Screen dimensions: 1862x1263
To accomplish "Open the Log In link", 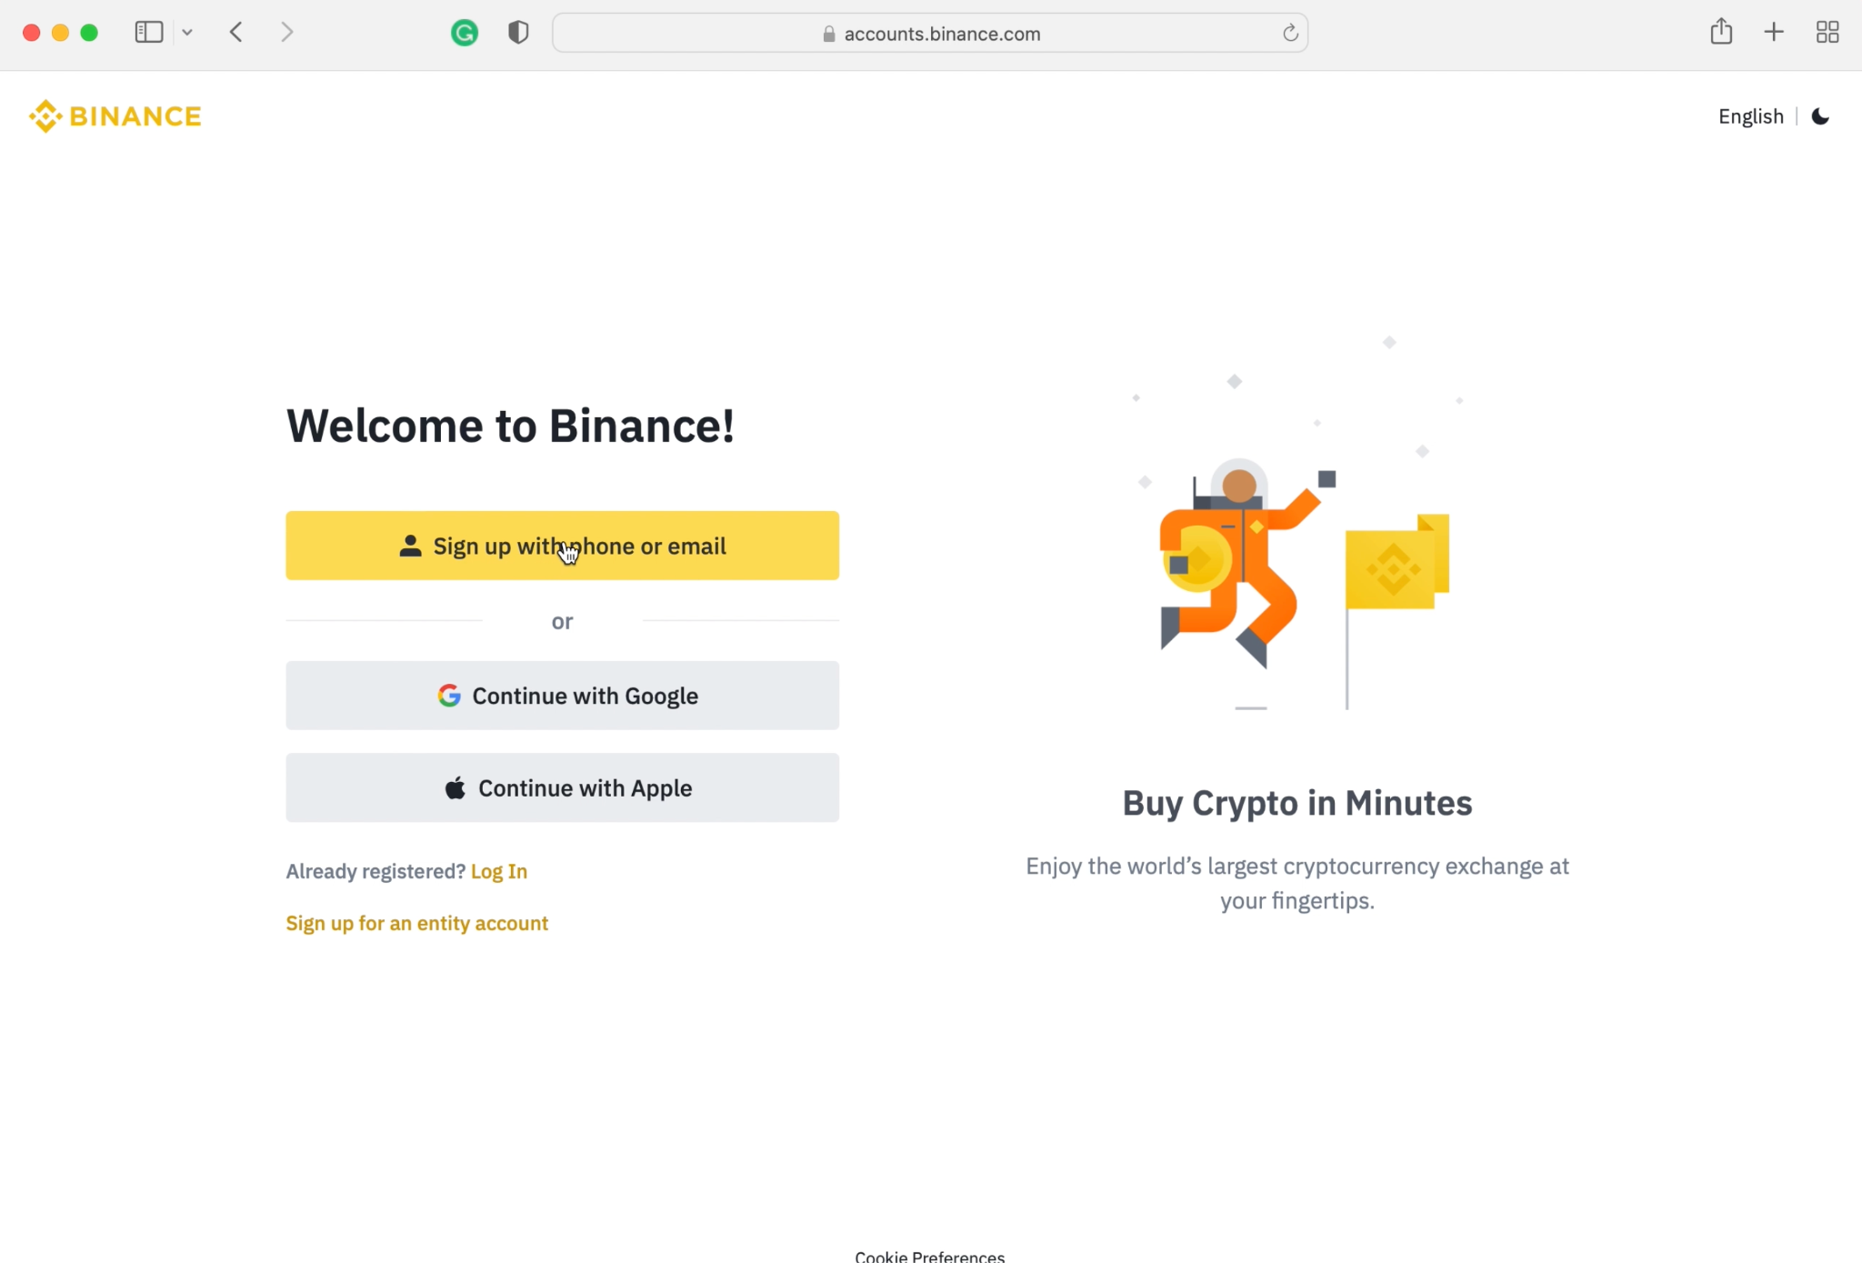I will click(498, 871).
